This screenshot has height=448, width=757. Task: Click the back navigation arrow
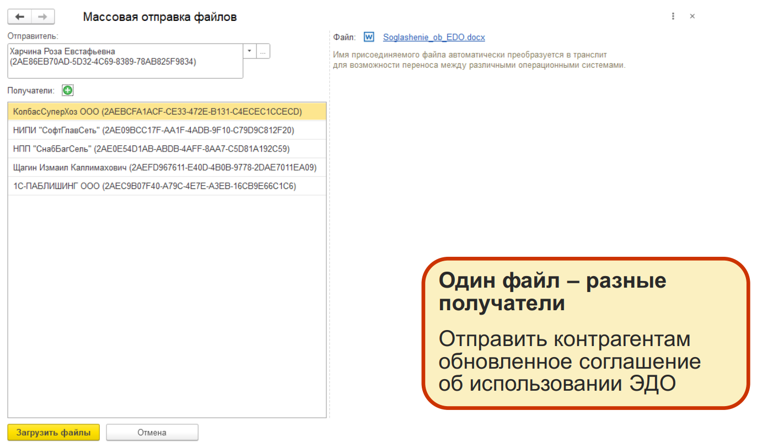tap(20, 16)
